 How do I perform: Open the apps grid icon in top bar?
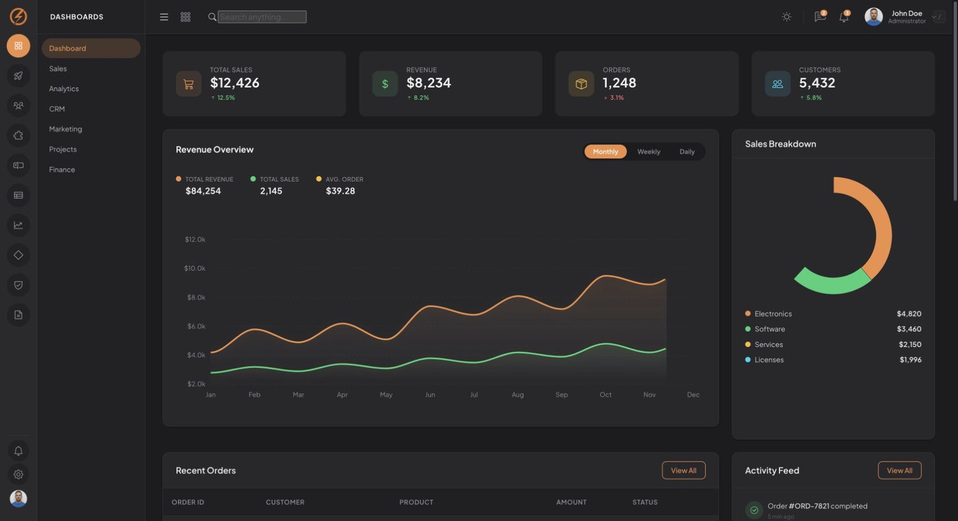186,17
